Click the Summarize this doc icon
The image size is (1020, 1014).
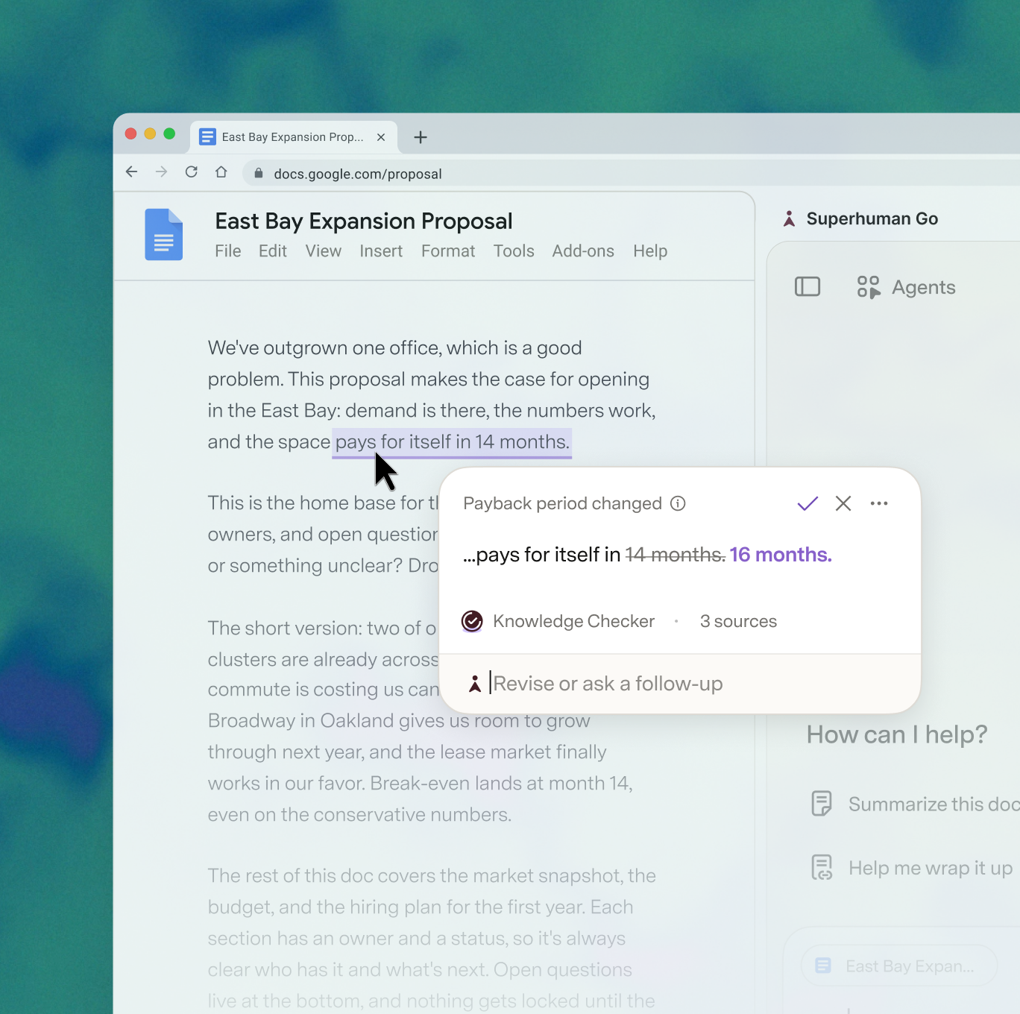822,803
